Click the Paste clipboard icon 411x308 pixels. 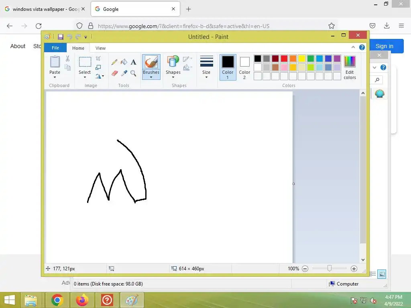[55, 62]
